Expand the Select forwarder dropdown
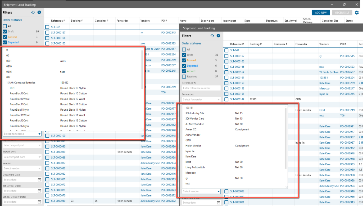The image size is (363, 206). click(219, 100)
